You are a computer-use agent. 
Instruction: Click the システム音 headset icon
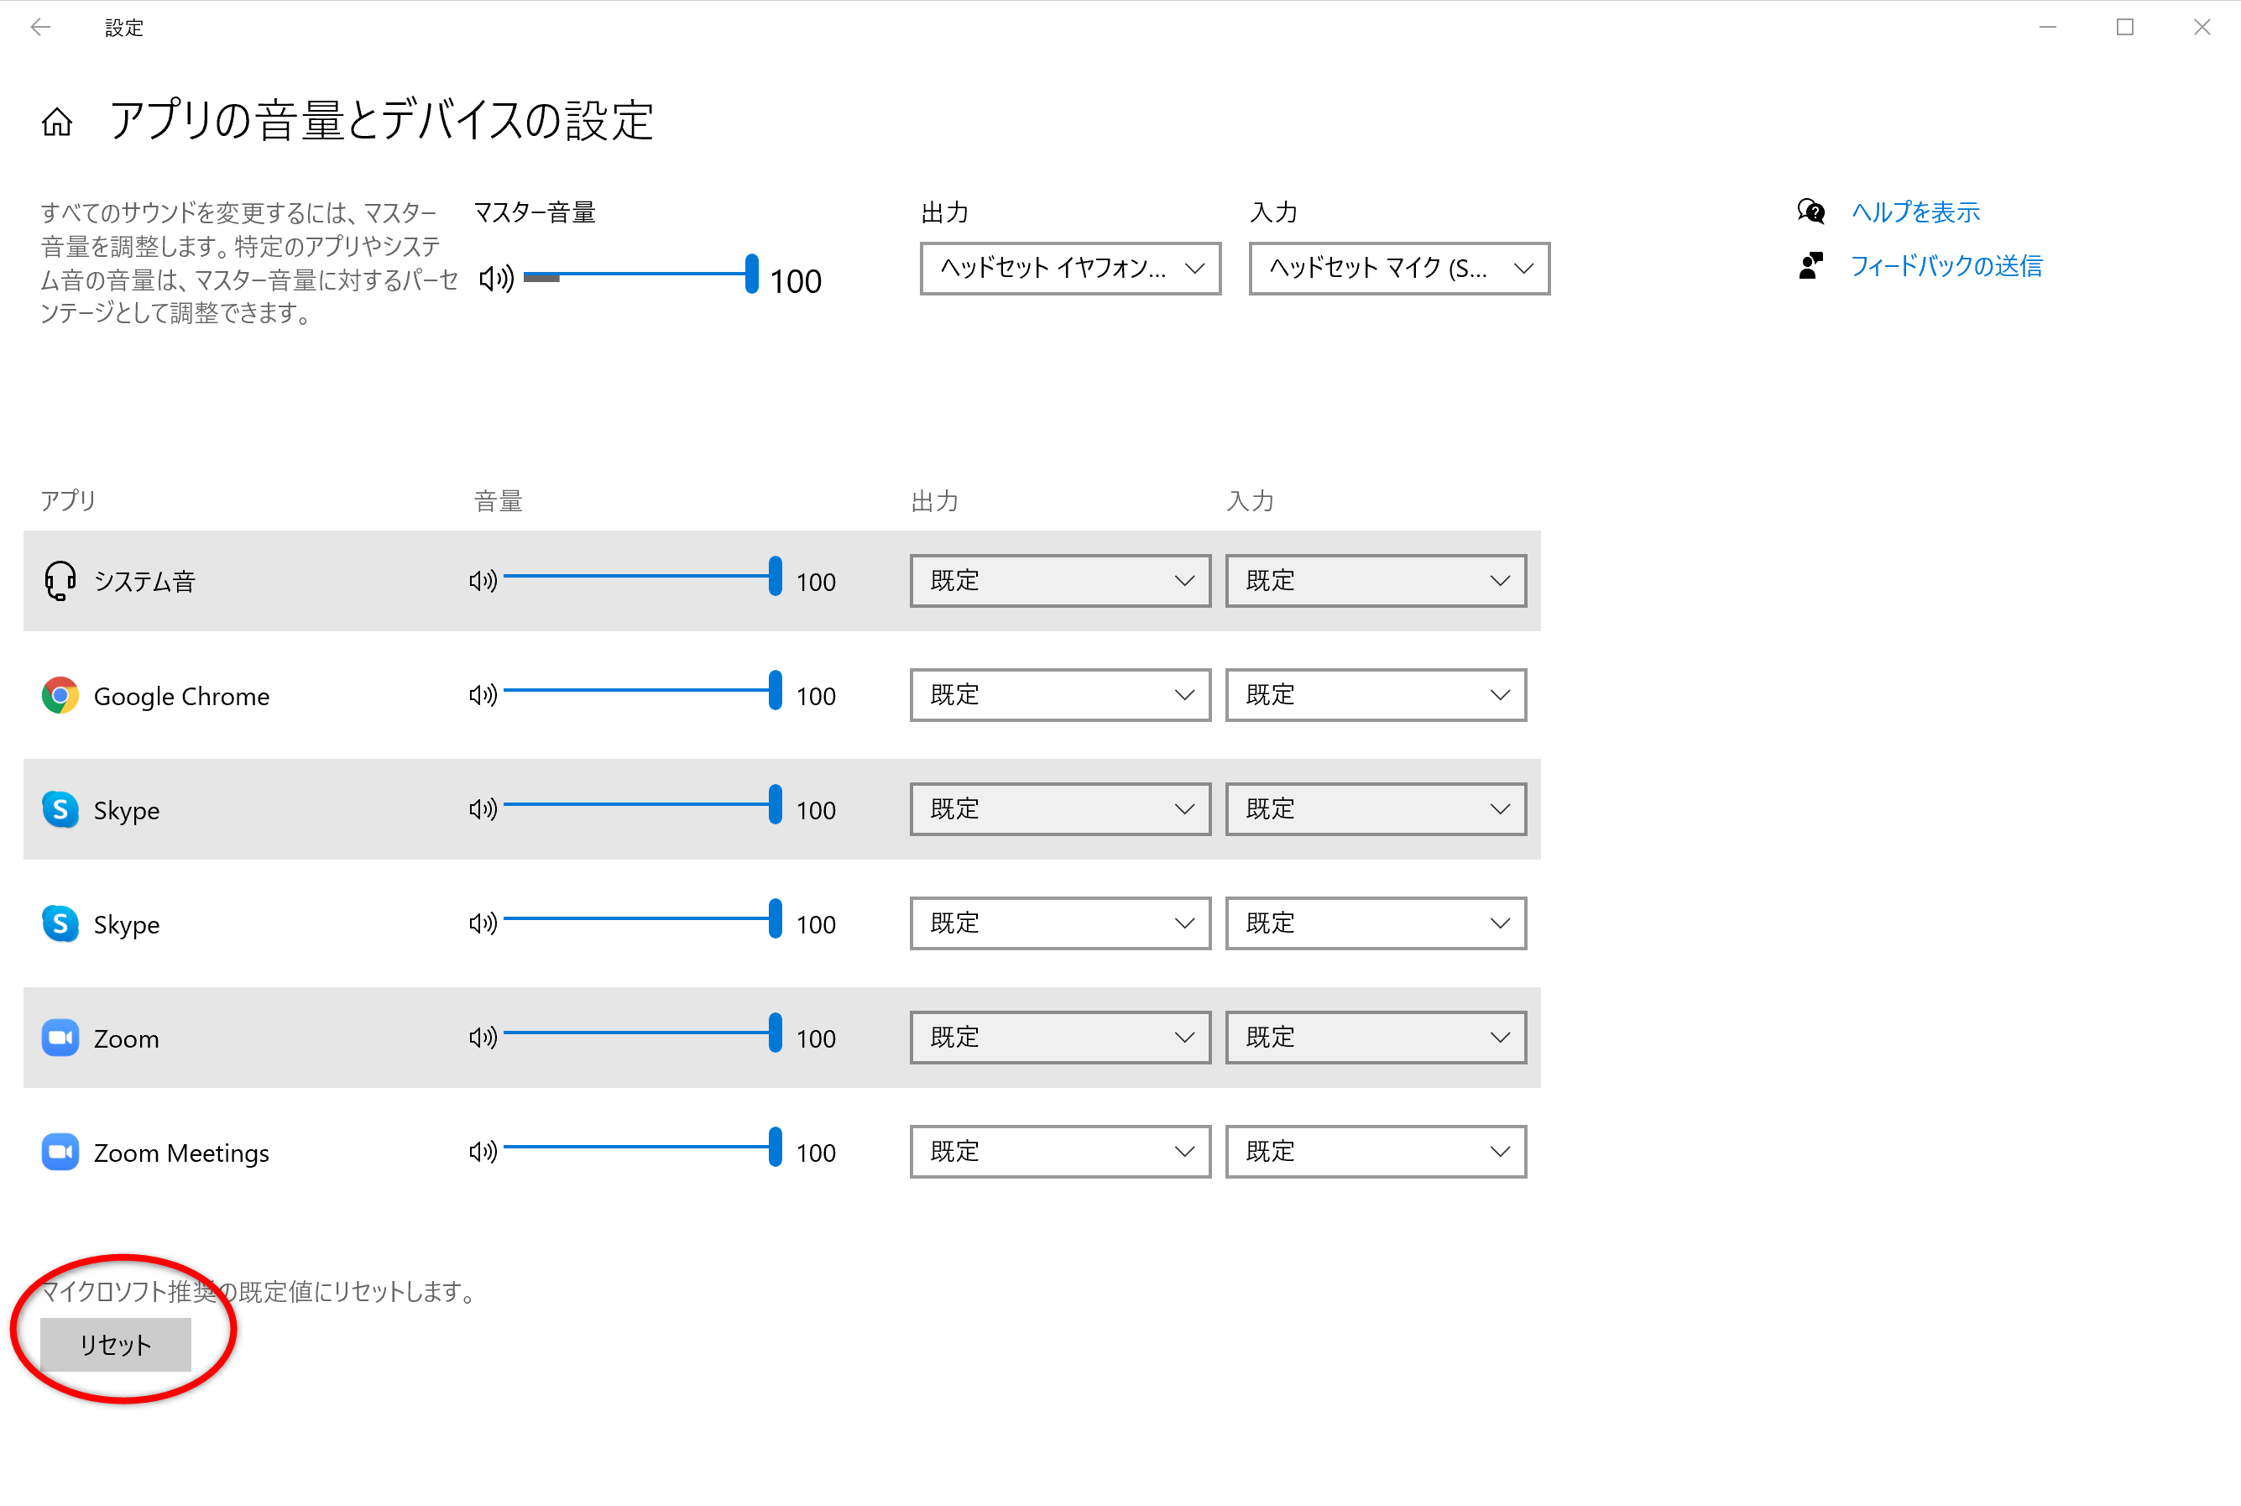pyautogui.click(x=60, y=580)
